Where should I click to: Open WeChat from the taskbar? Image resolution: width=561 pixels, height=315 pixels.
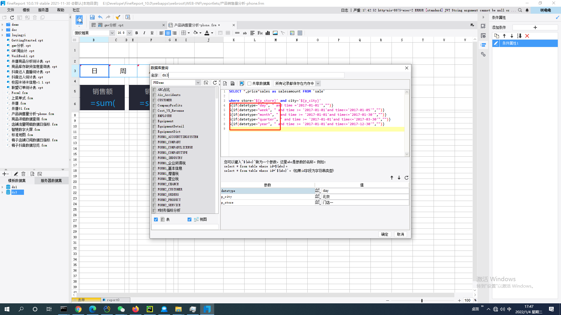coord(121,309)
